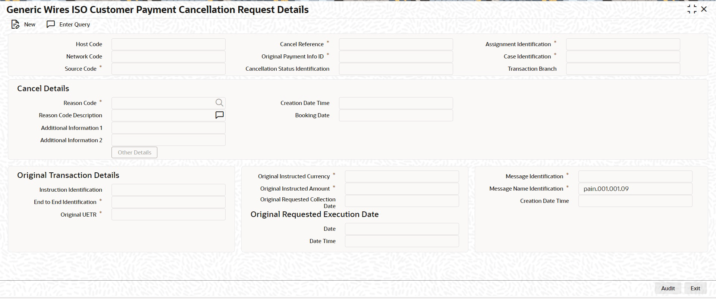This screenshot has width=716, height=300.
Task: Click the Instruction Identification field
Action: click(x=169, y=190)
